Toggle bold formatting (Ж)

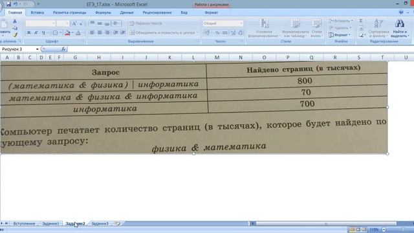28,33
